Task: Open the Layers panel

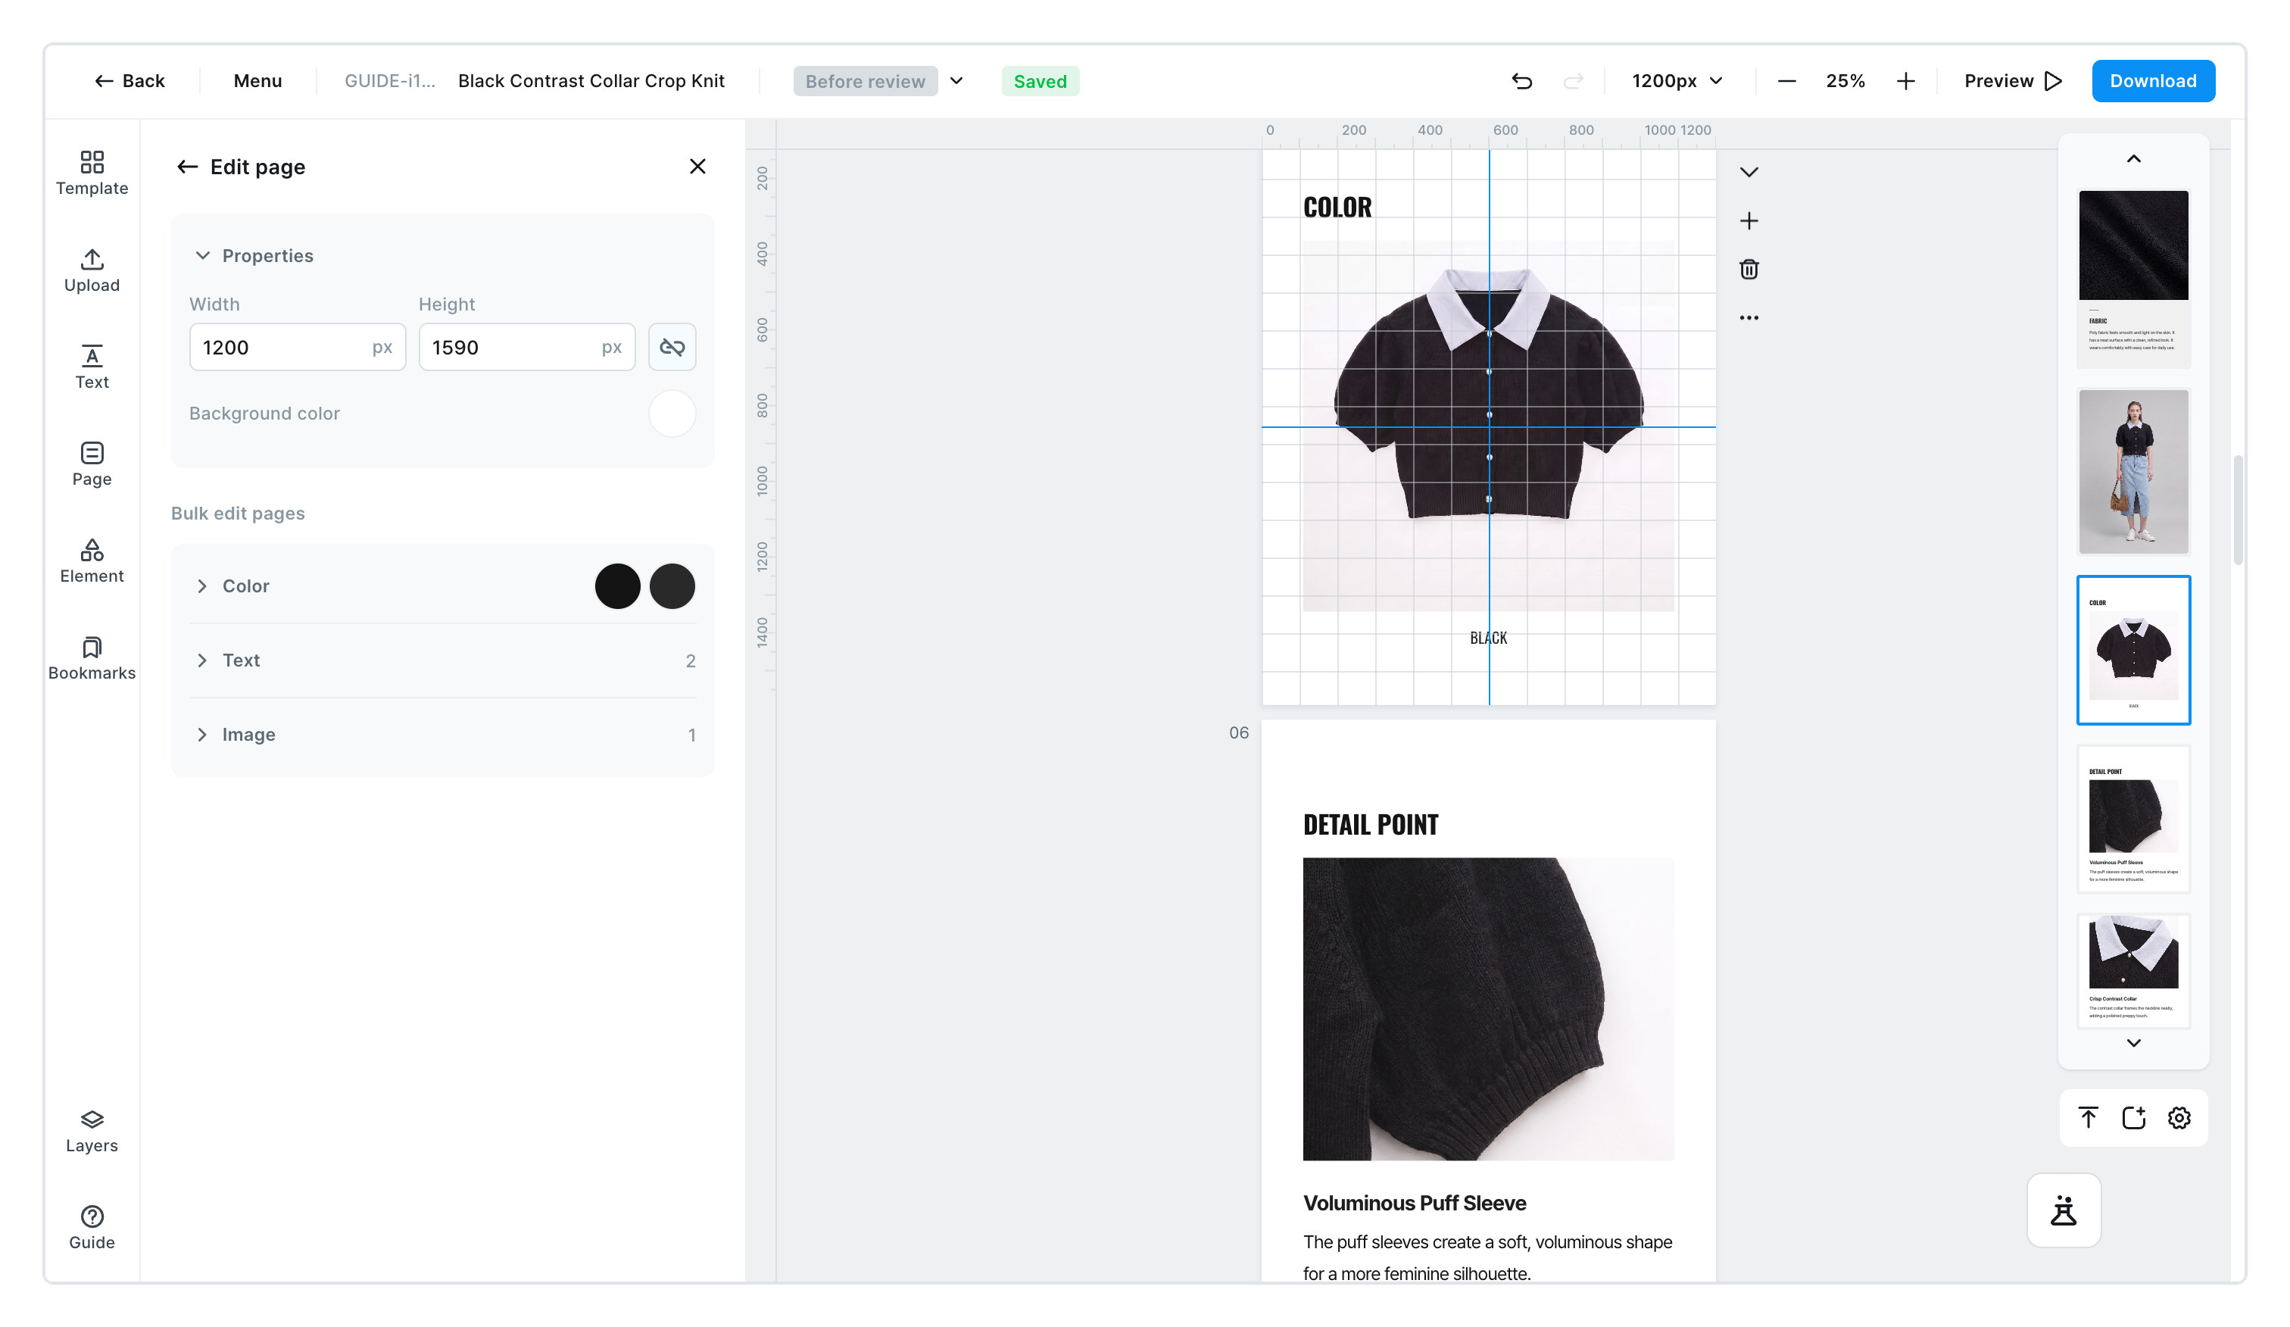Action: tap(92, 1131)
